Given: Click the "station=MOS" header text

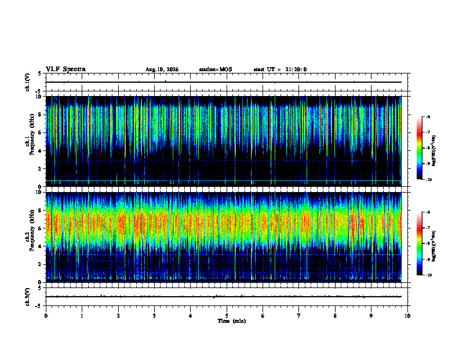Looking at the screenshot, I should (216, 69).
